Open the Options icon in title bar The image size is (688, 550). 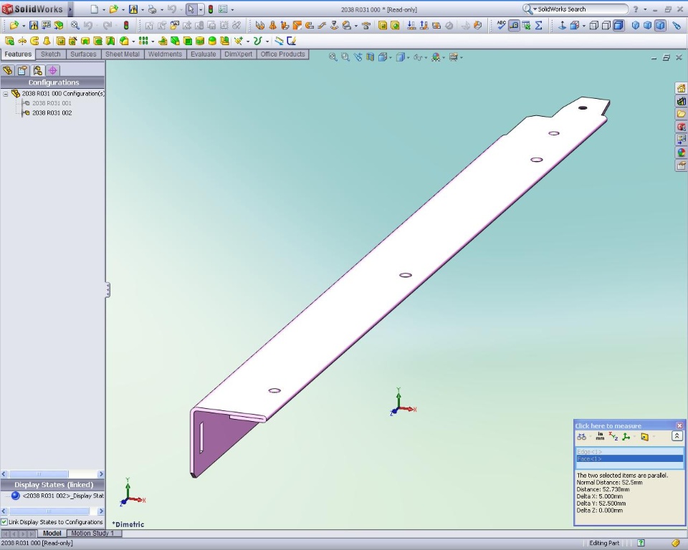(223, 9)
